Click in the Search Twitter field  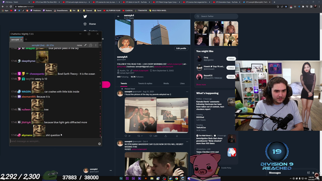[x=216, y=16]
